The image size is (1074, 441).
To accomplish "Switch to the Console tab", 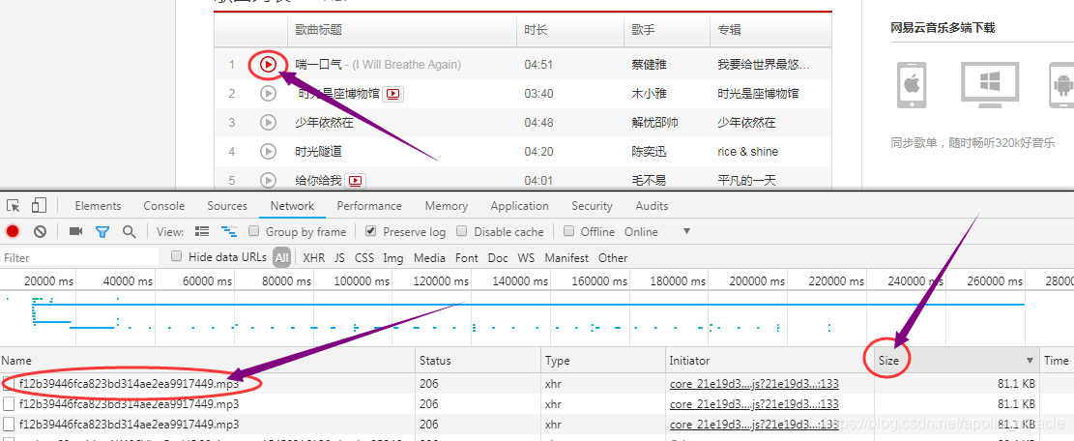I will pos(163,206).
